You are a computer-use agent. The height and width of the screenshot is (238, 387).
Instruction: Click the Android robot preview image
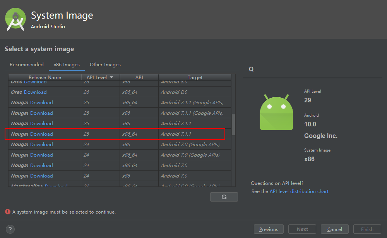(x=276, y=112)
